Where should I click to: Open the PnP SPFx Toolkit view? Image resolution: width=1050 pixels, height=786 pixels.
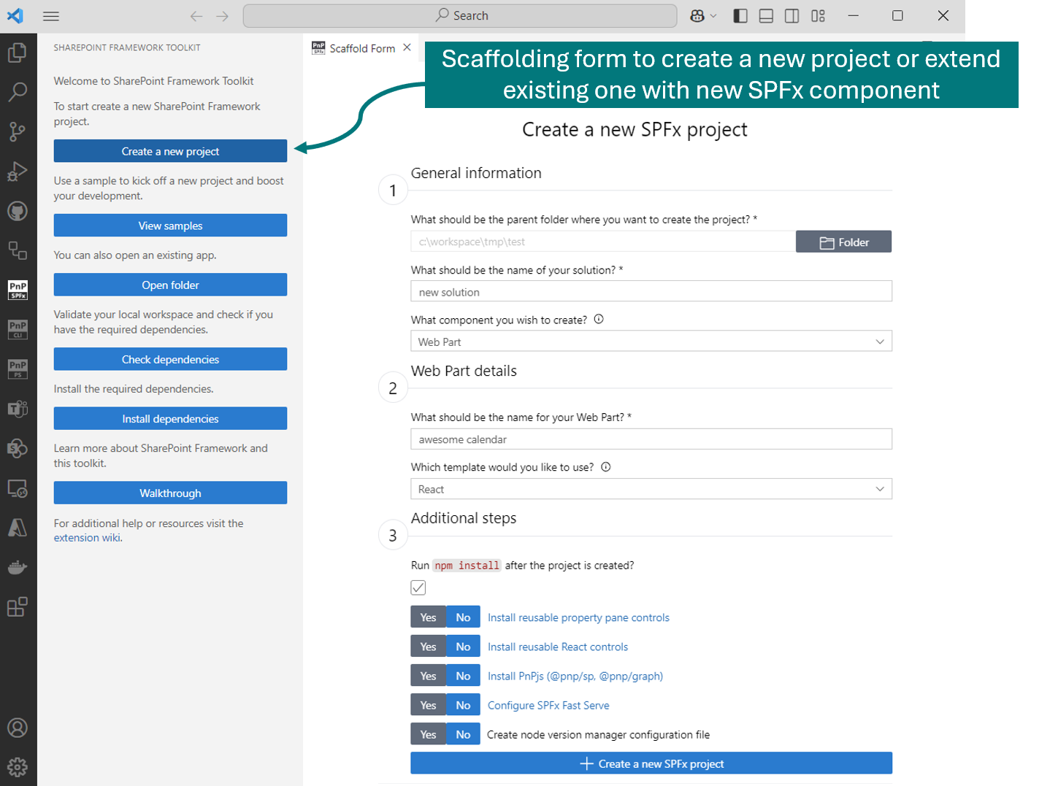pyautogui.click(x=18, y=290)
